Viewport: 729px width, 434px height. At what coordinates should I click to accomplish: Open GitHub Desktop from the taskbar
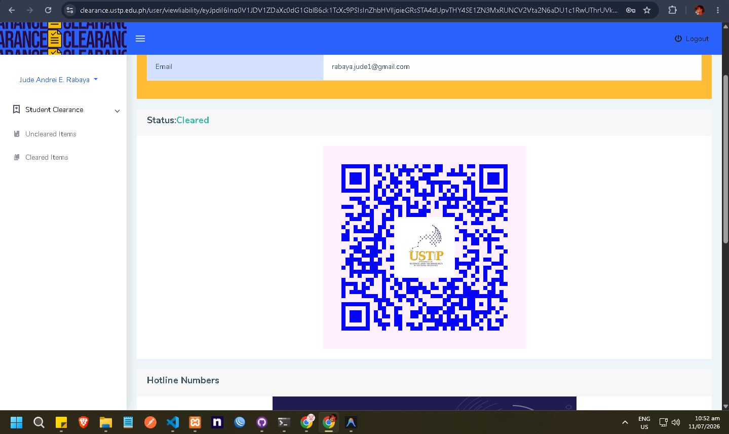pyautogui.click(x=262, y=422)
